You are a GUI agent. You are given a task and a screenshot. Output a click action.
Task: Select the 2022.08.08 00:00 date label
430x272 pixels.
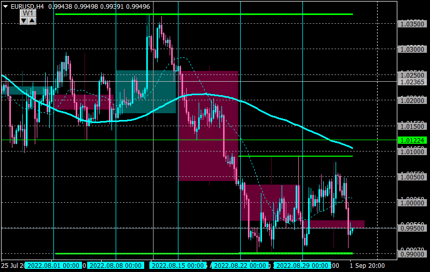pyautogui.click(x=116, y=265)
